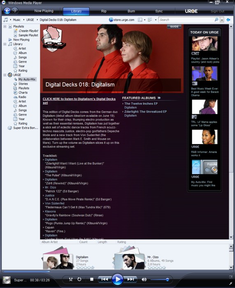Skip to next track
Screen dimensions: 235x288
click(130, 279)
